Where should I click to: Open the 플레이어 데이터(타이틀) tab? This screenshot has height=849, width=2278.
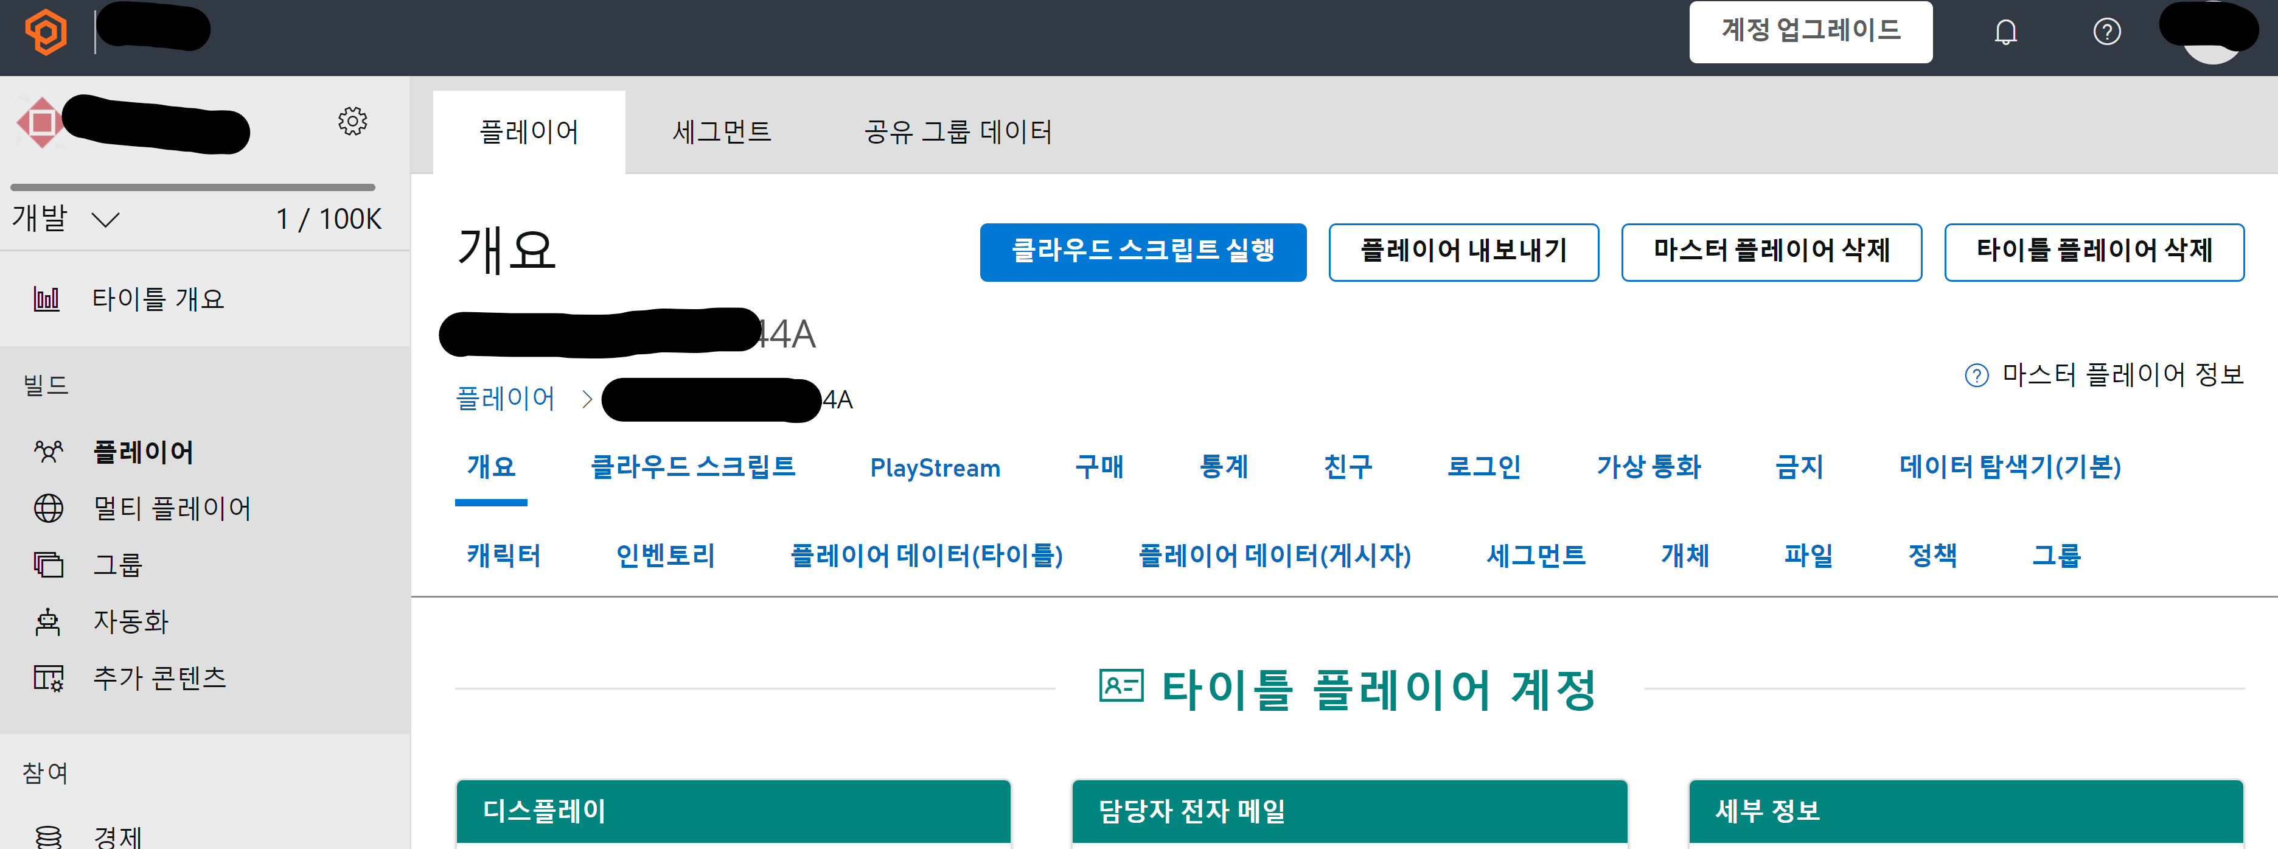pos(926,556)
